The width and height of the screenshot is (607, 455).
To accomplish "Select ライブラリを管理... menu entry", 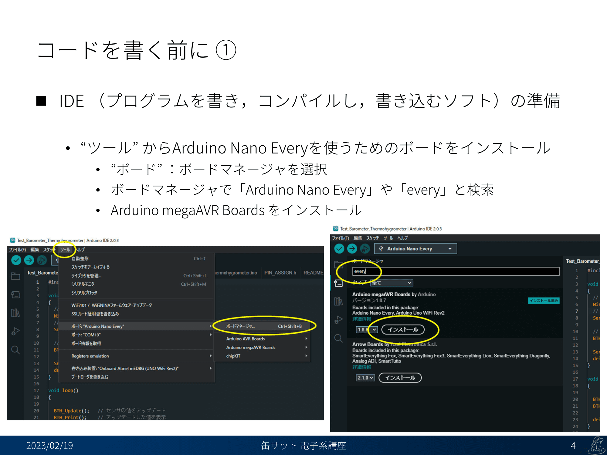I will [x=137, y=276].
